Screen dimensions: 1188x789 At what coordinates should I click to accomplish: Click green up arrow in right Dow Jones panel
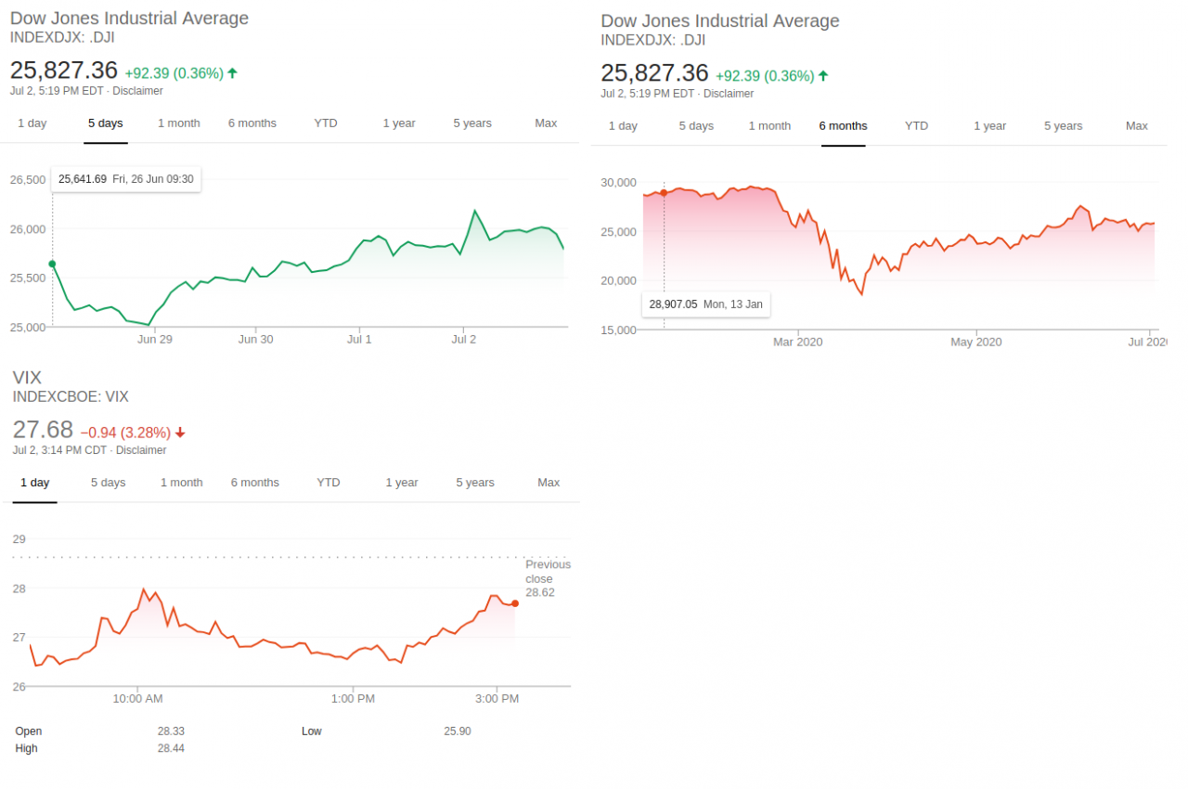(x=822, y=75)
